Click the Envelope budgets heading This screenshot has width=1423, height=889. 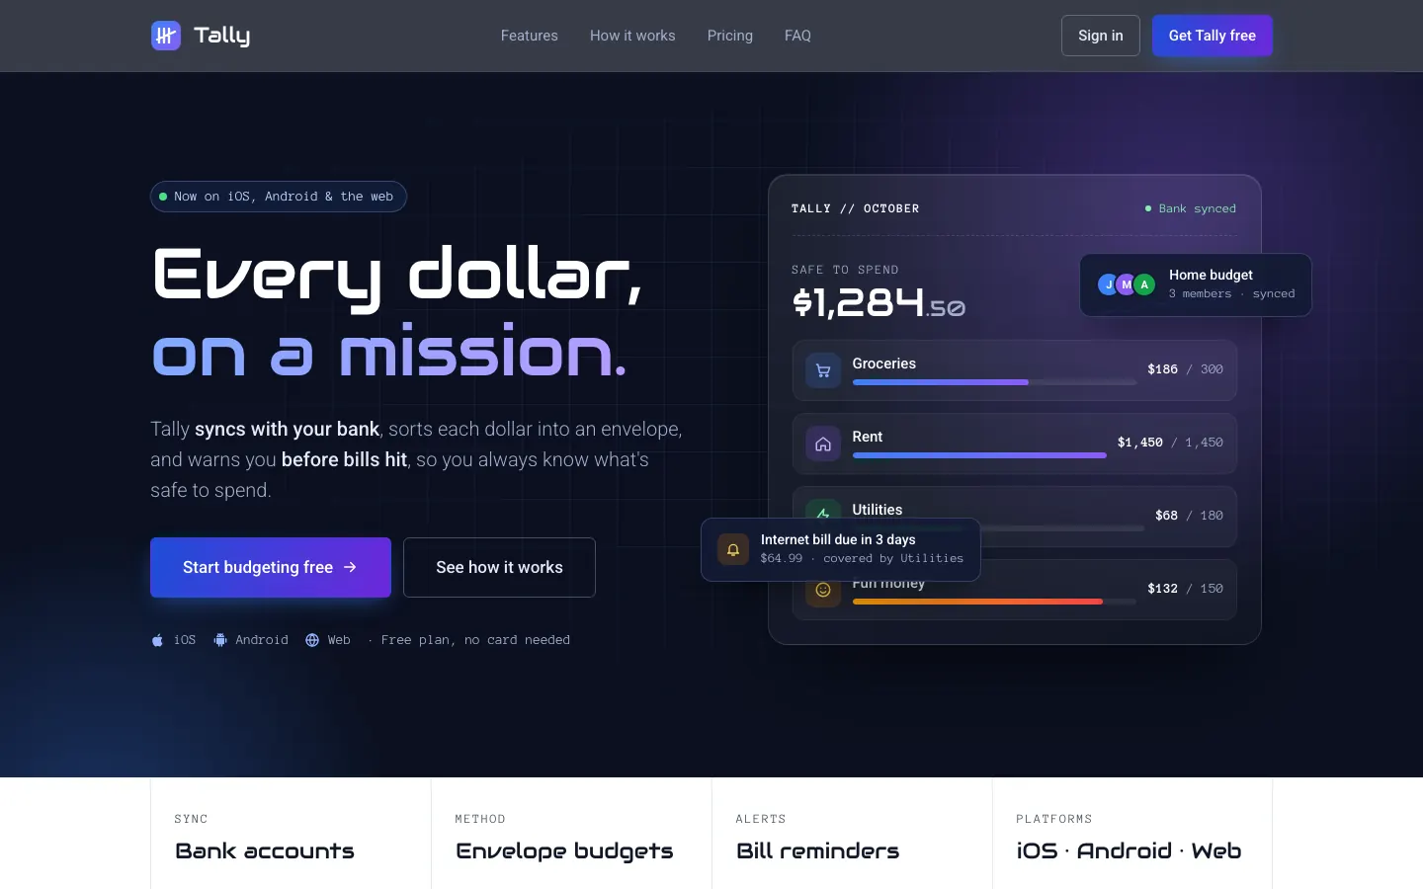coord(565,851)
